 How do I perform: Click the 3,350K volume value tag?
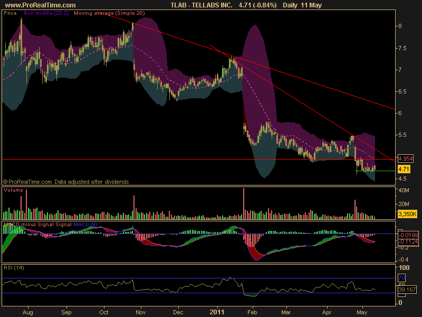click(x=407, y=214)
